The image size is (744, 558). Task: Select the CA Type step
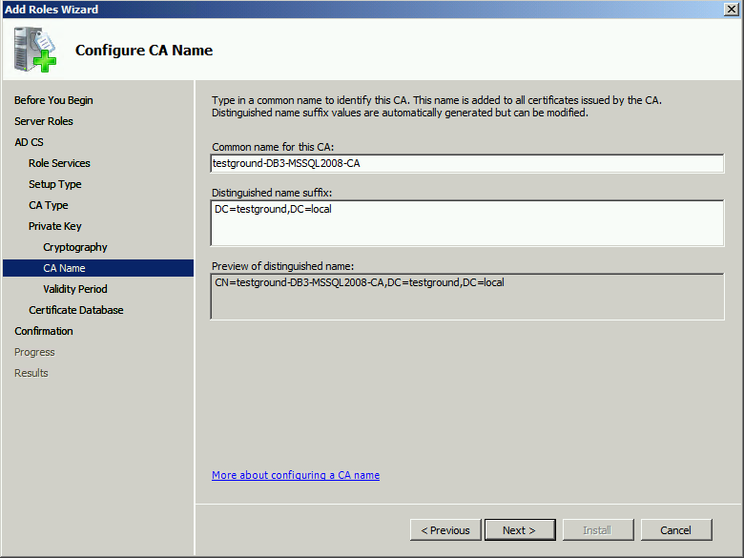tap(49, 205)
